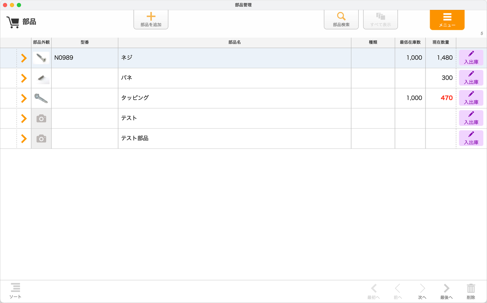The width and height of the screenshot is (487, 303).
Task: Click the 現在数量 column header
Action: (440, 42)
